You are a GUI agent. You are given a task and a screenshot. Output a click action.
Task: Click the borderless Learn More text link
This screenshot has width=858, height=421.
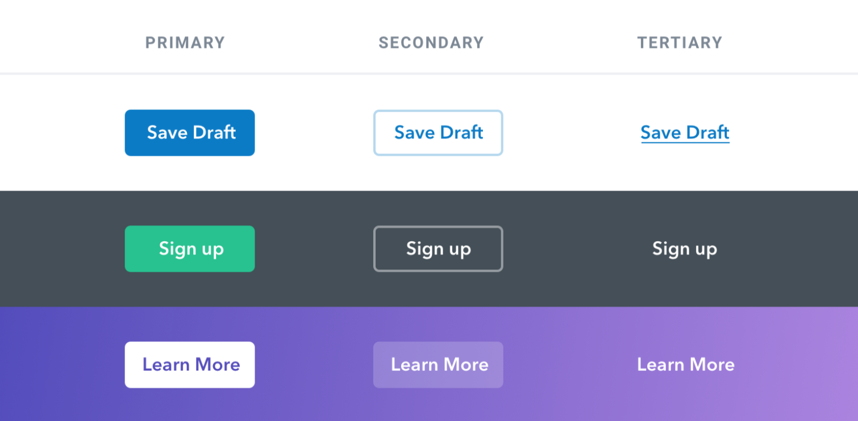point(685,365)
